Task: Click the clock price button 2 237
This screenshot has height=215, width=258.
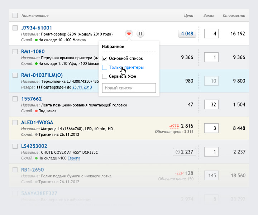Action: 185,152
